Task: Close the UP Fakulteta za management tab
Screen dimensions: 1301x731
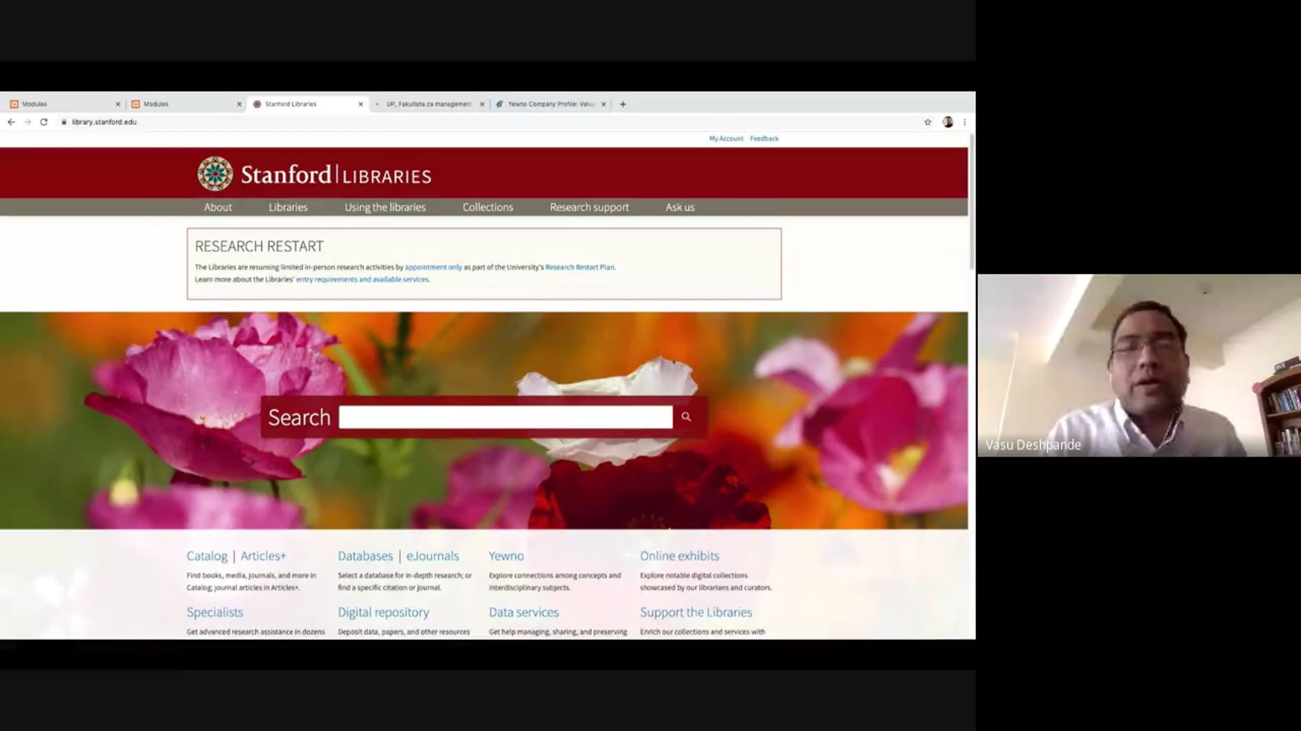Action: pyautogui.click(x=482, y=104)
